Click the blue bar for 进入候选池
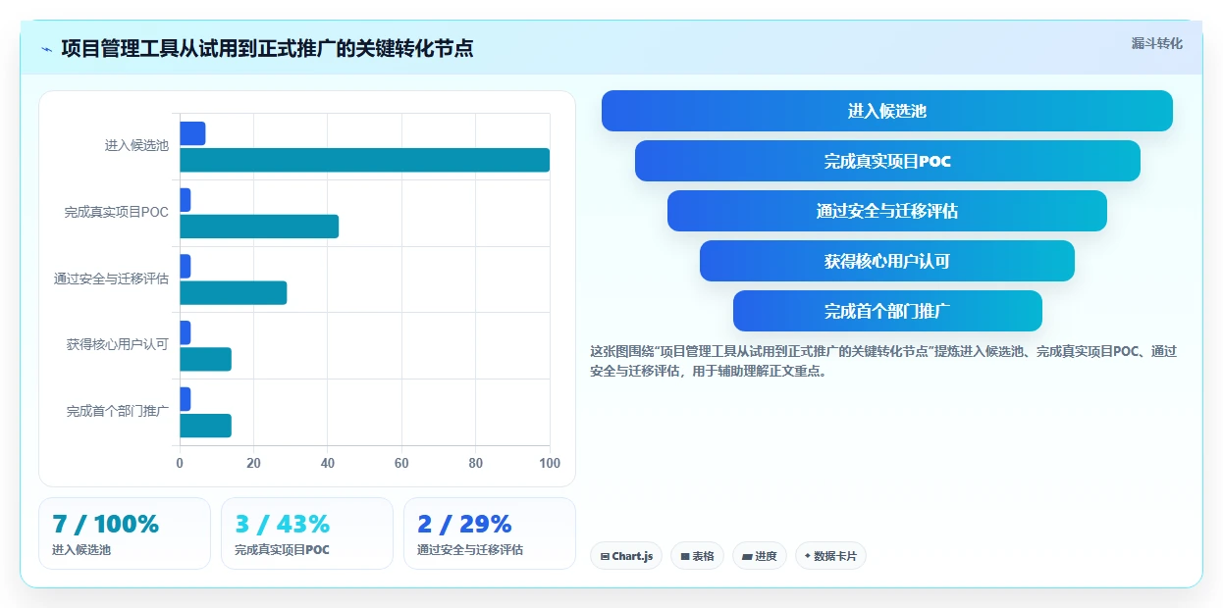 pyautogui.click(x=192, y=133)
